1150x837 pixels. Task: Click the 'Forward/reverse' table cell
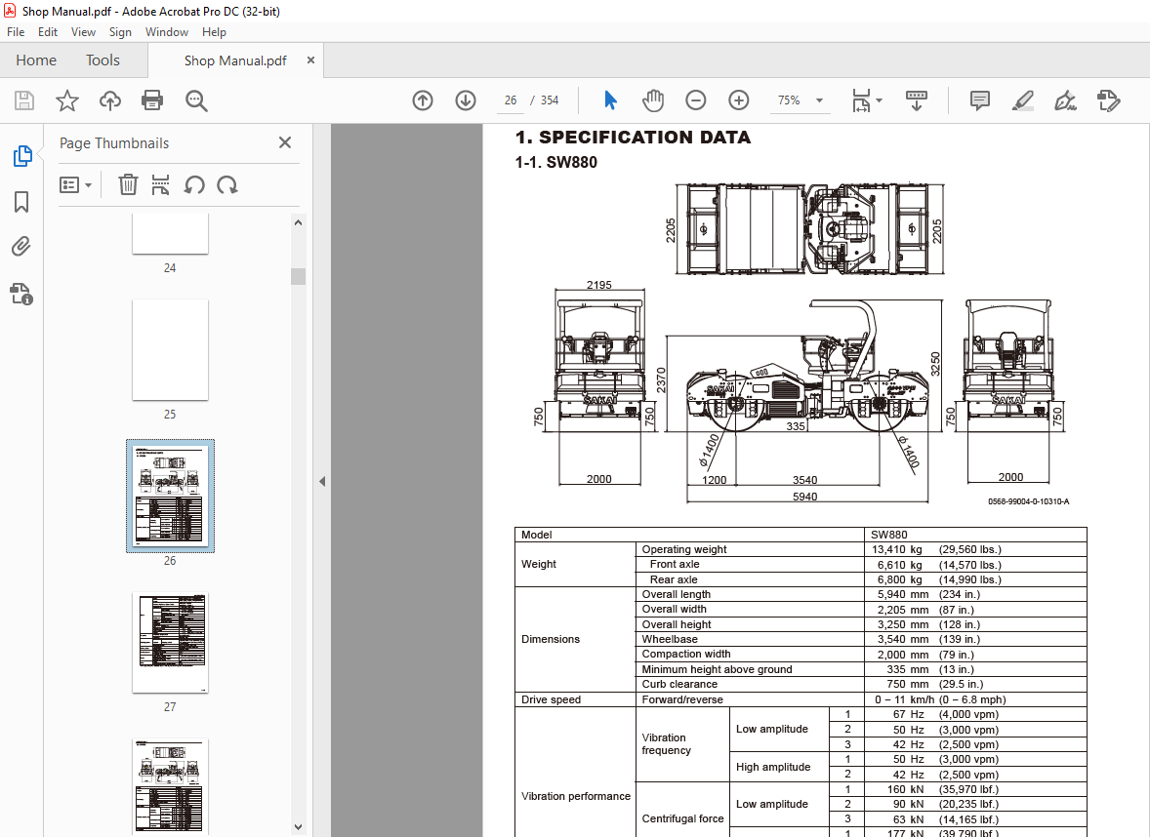[750, 699]
